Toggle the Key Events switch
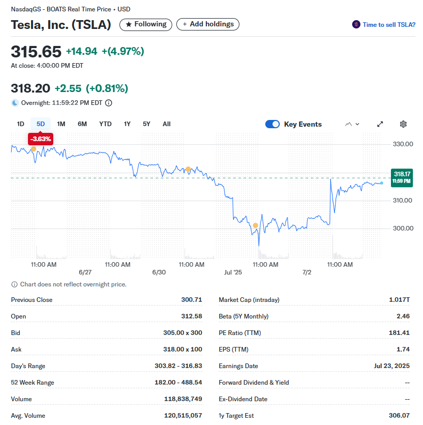Image resolution: width=423 pixels, height=425 pixels. 272,124
